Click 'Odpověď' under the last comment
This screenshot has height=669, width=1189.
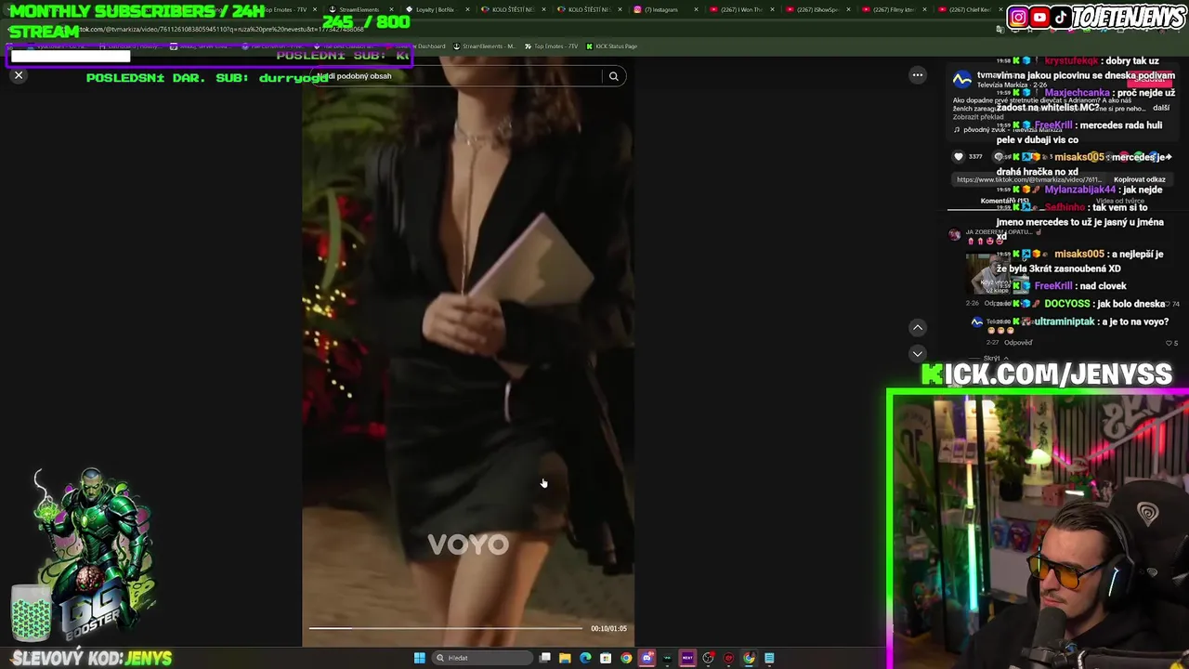[x=1018, y=343]
